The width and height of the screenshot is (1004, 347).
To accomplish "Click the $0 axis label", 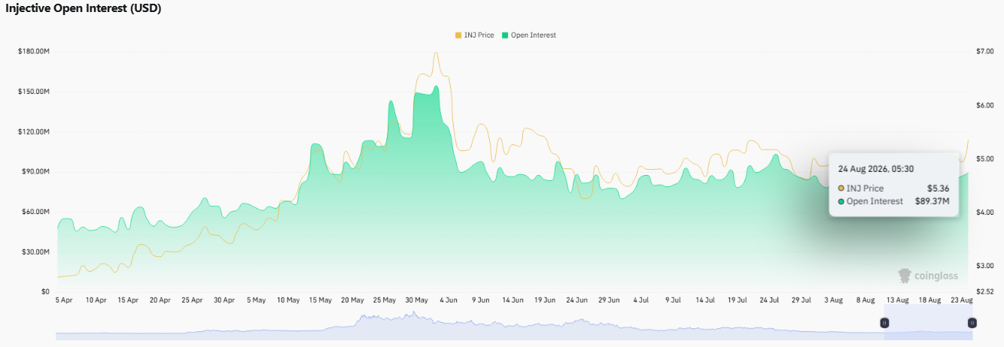I will (45, 291).
